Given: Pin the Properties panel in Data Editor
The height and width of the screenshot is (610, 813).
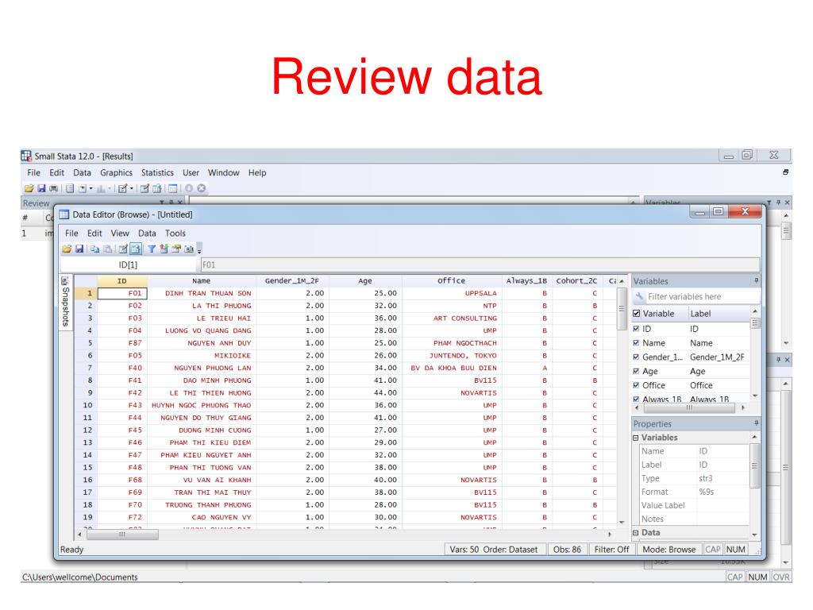Looking at the screenshot, I should [756, 423].
